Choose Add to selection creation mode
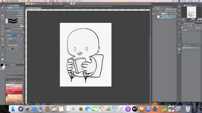This screenshot has height=113, width=202. 15,35
